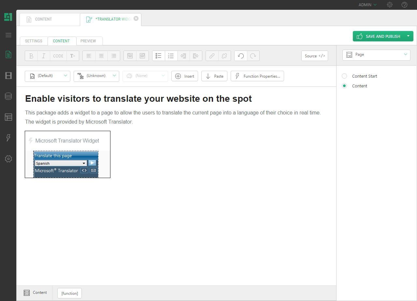Open the Functions lightning bolt perspective
Screen dimensions: 417x301
[x=8, y=138]
